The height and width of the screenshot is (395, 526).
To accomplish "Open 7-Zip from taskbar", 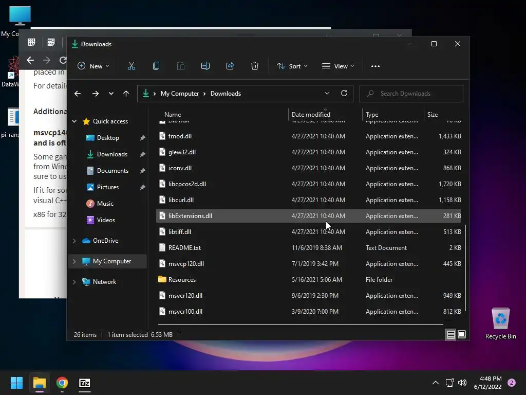I will pos(85,383).
